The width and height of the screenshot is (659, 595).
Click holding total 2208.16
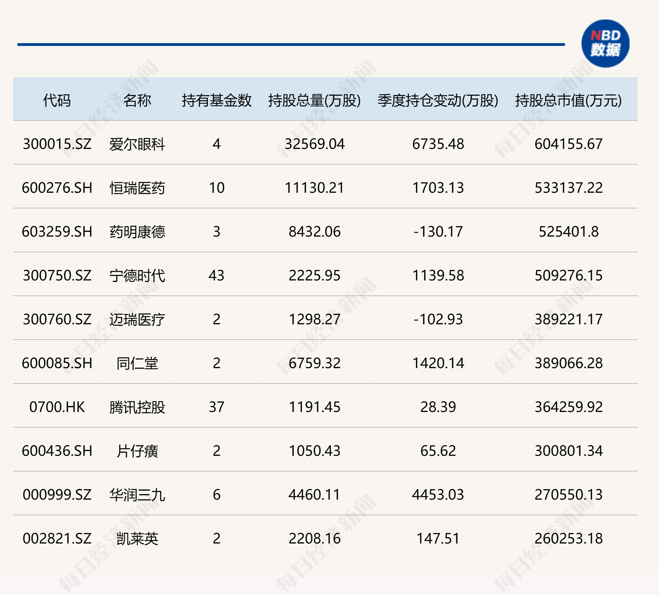315,539
